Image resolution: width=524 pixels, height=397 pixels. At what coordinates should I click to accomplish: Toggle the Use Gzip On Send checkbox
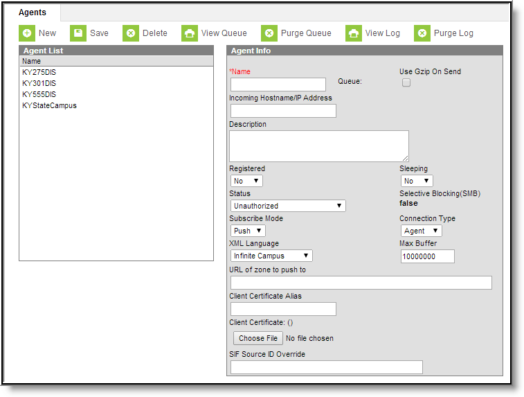tap(406, 82)
